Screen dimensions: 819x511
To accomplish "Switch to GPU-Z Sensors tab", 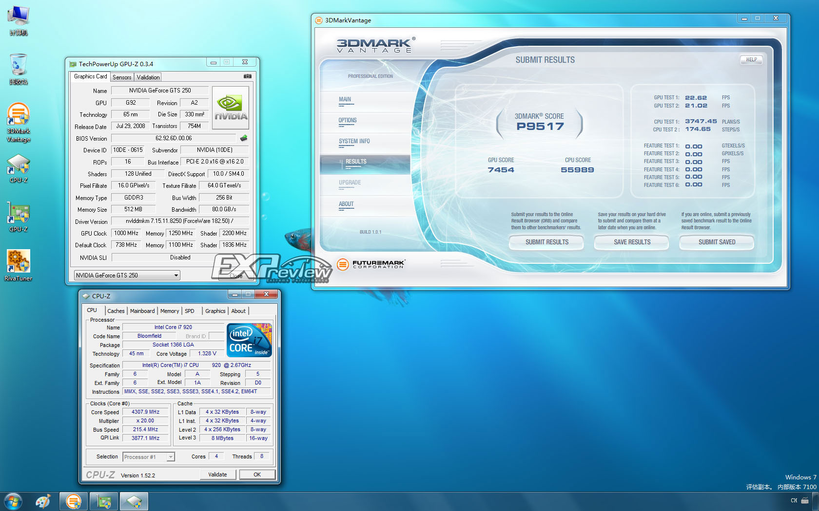I will coord(122,77).
